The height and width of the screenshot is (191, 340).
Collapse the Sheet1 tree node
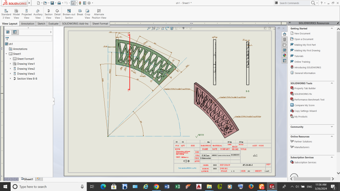click(x=6, y=54)
